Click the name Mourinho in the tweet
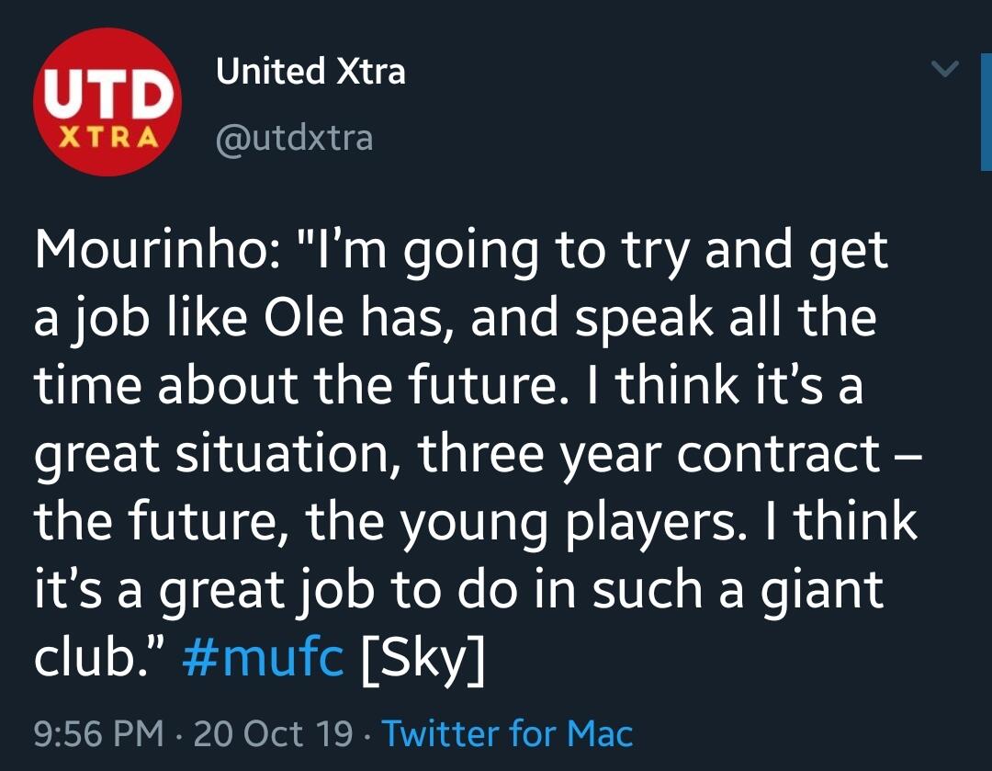Screen dimensions: 992x771 [147, 251]
